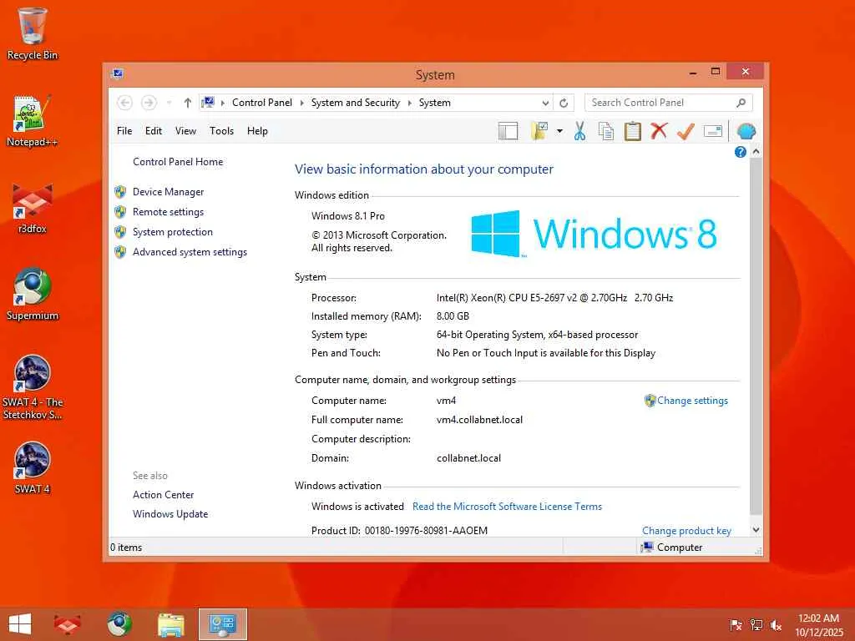The width and height of the screenshot is (855, 641).
Task: Click Change settings link
Action: click(692, 401)
